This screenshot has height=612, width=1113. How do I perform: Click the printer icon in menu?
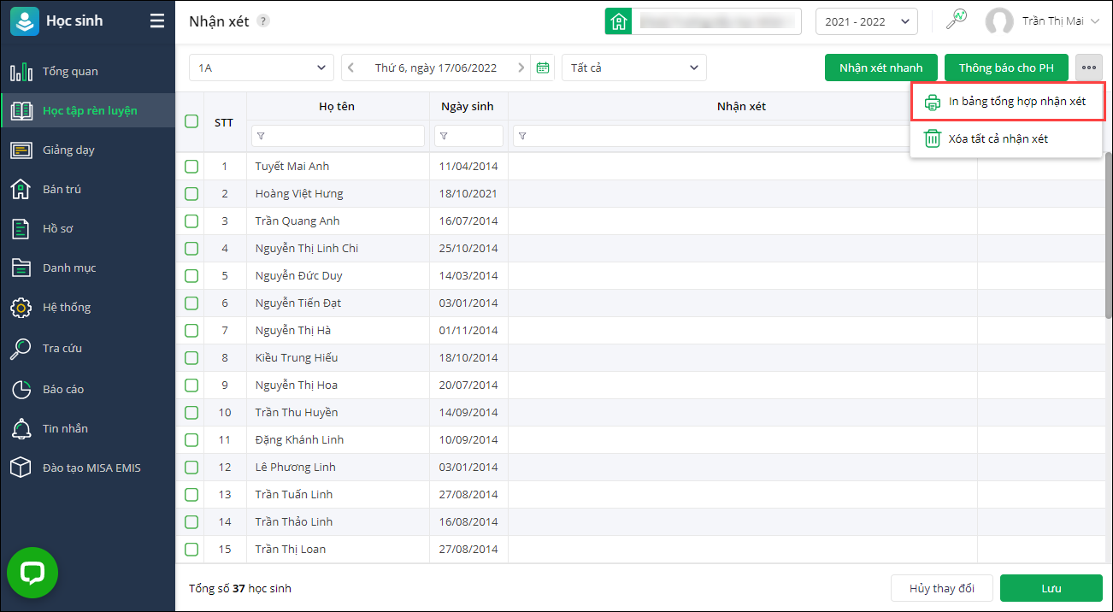933,102
